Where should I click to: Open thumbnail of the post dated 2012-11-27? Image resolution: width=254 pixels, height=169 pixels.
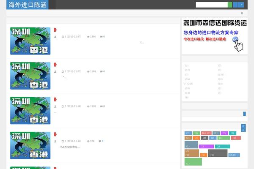pyautogui.click(x=30, y=41)
